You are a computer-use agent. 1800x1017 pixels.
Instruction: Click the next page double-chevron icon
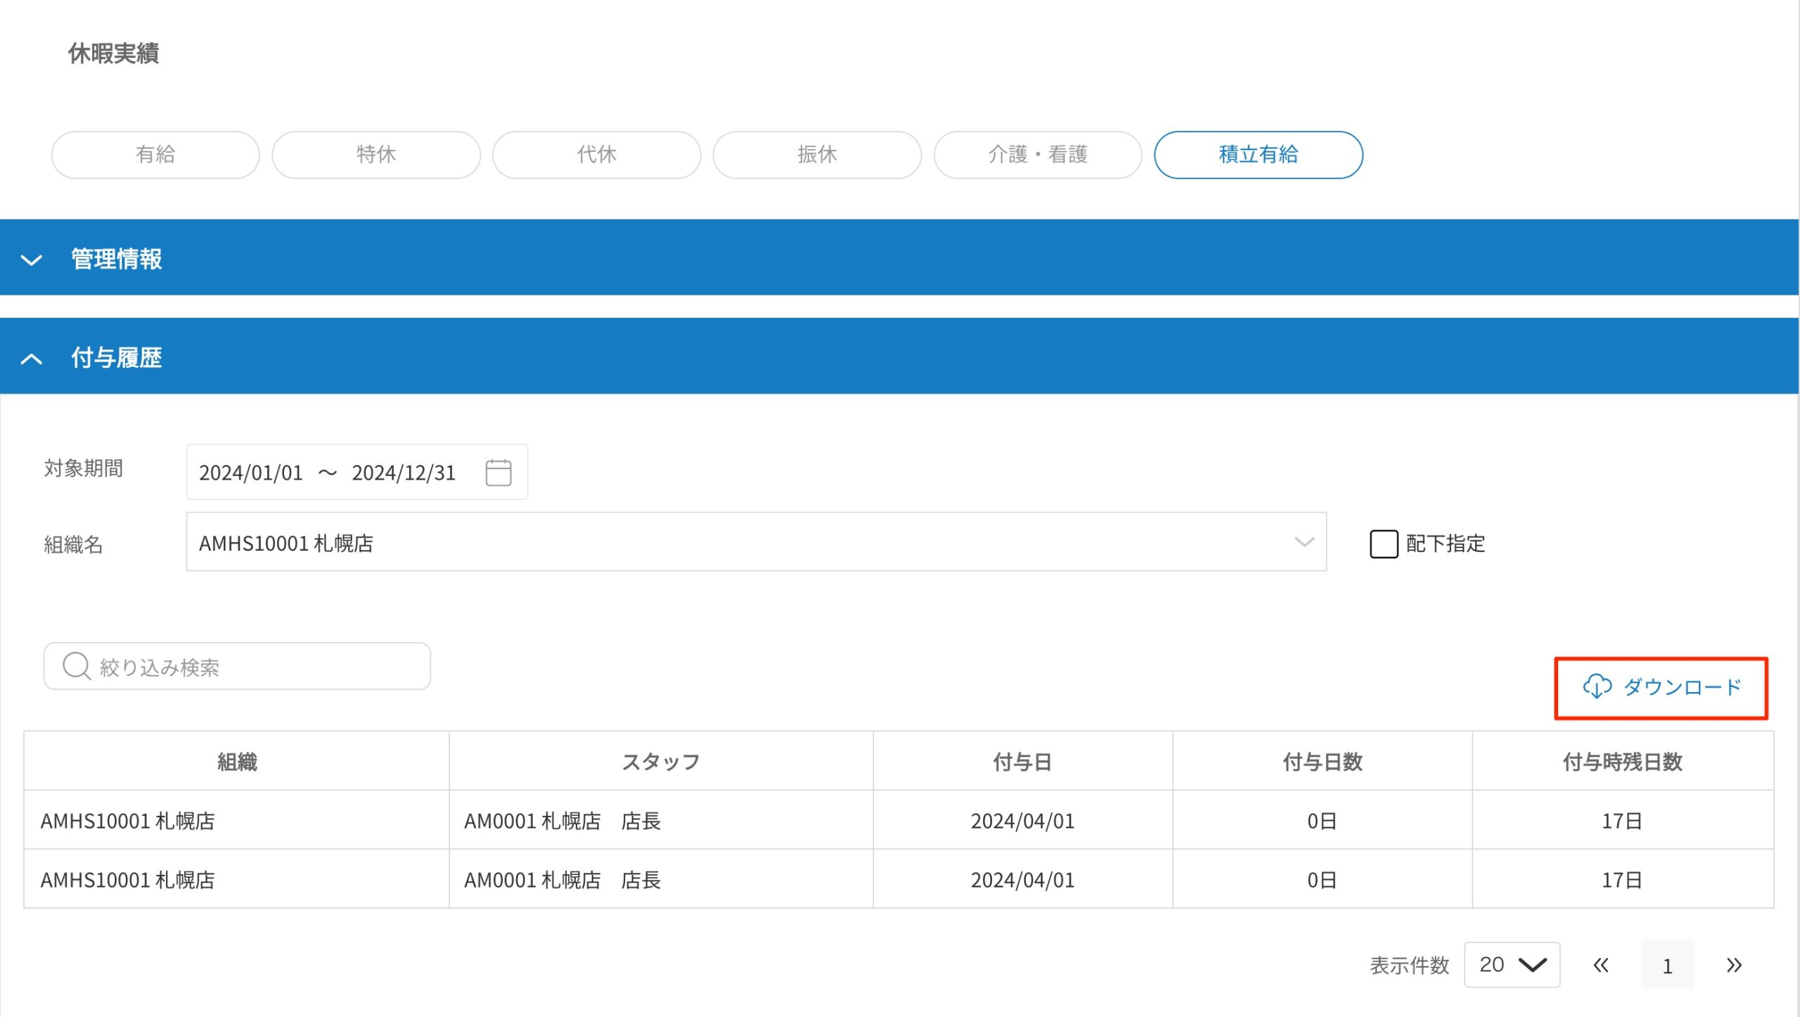(1734, 965)
